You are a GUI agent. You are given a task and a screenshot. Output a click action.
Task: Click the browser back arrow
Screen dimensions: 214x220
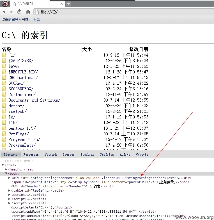point(4,12)
